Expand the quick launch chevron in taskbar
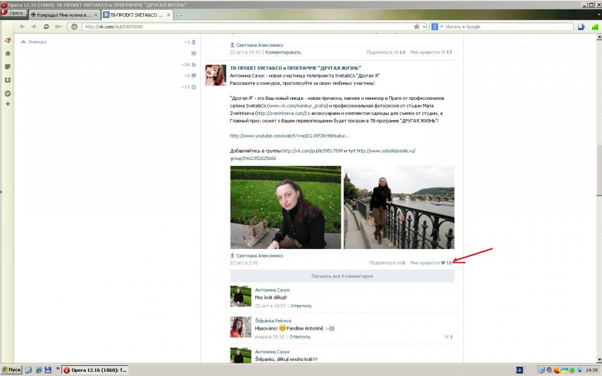 [58, 369]
